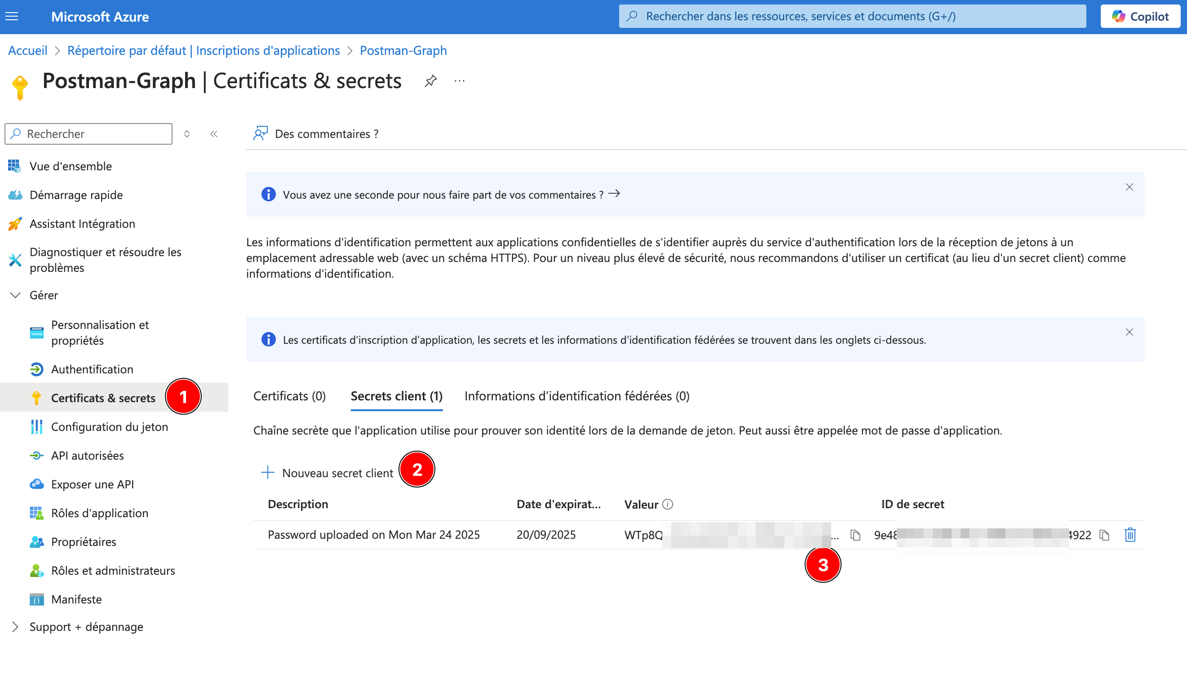Go to Accueil breadcrumb link

(28, 50)
